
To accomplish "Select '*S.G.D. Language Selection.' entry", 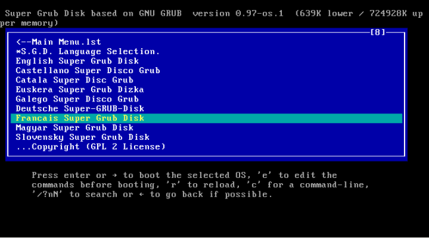I will (88, 51).
